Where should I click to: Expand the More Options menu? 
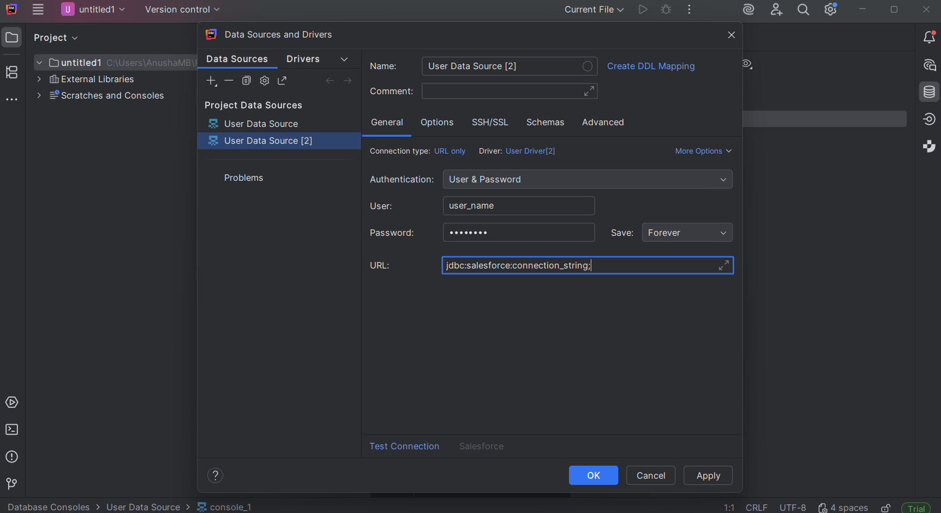(703, 151)
